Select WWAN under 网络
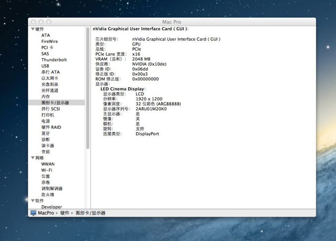 48,164
